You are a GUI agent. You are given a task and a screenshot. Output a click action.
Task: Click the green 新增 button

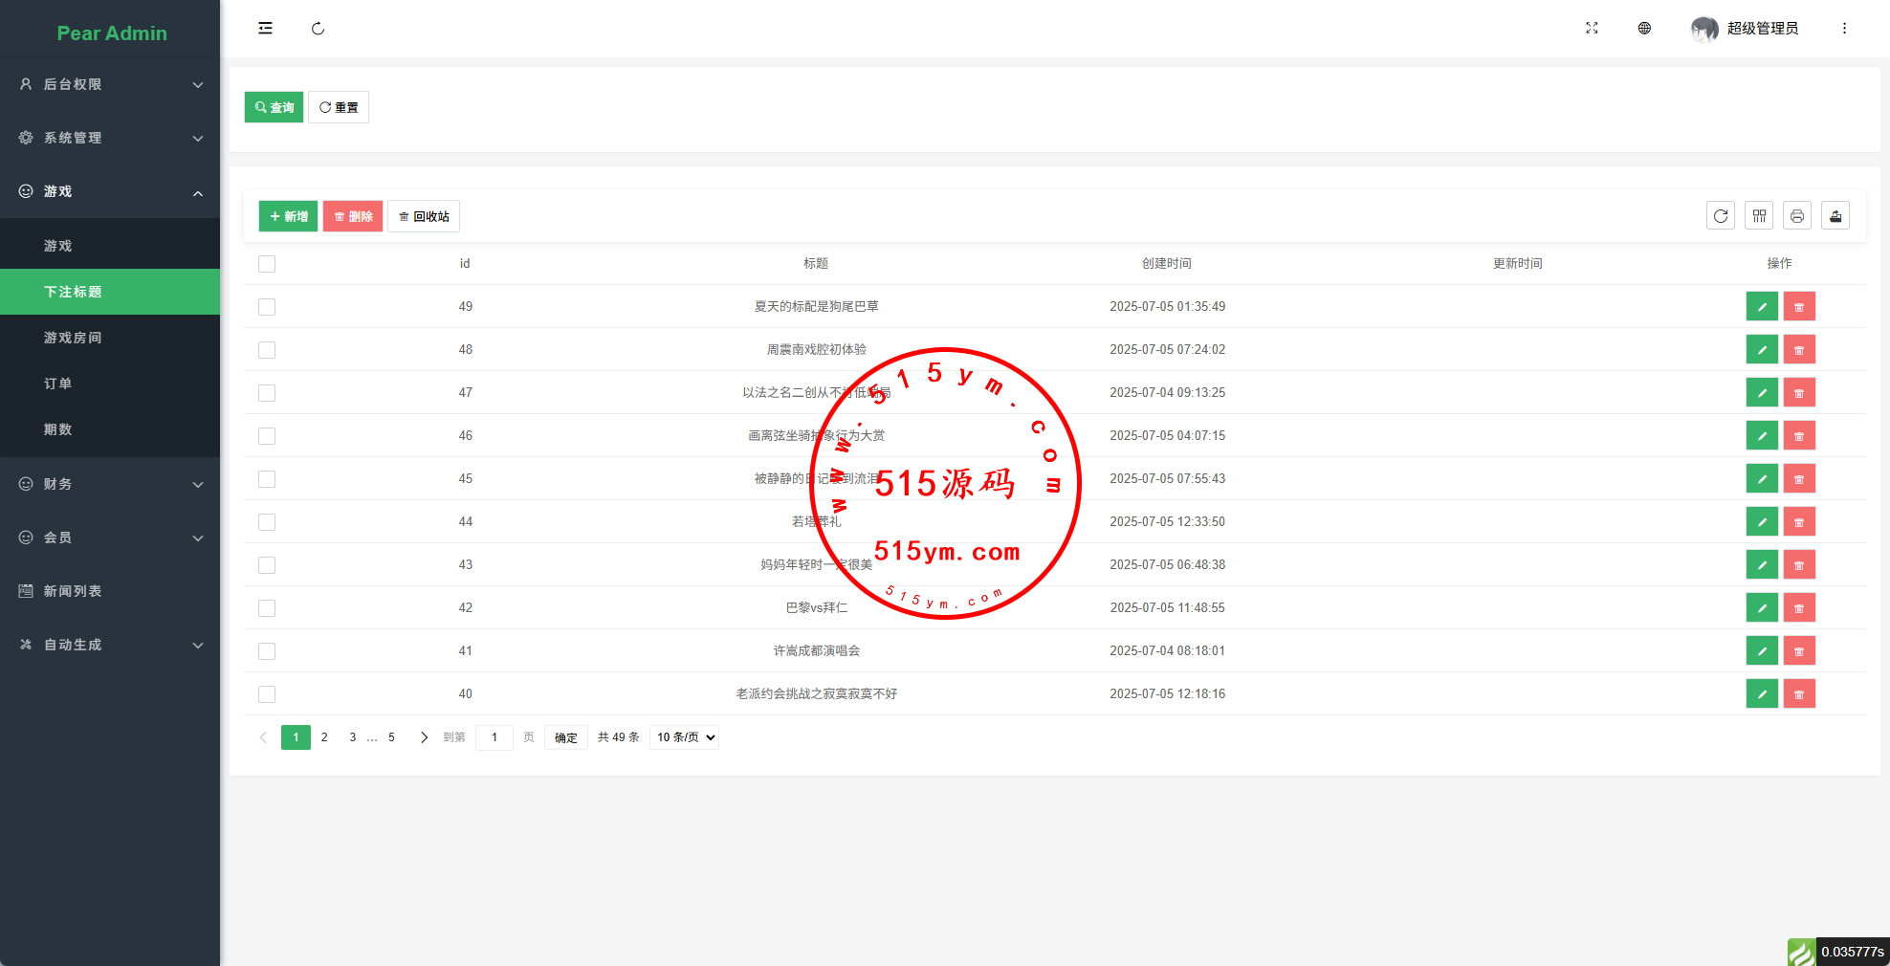288,216
